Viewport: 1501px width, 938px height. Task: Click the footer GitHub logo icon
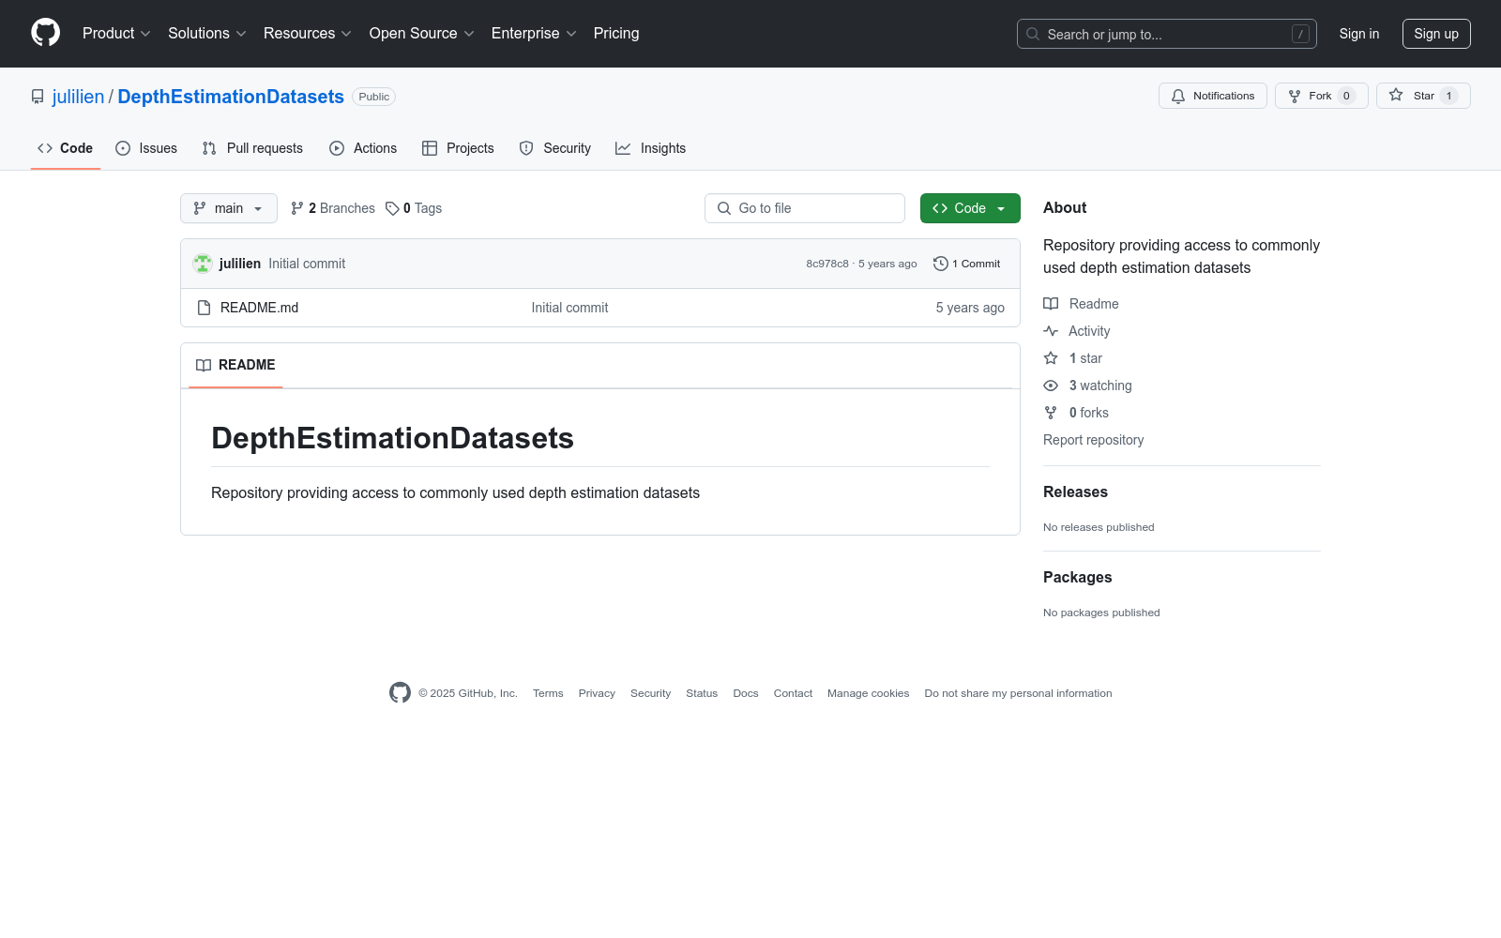tap(400, 693)
